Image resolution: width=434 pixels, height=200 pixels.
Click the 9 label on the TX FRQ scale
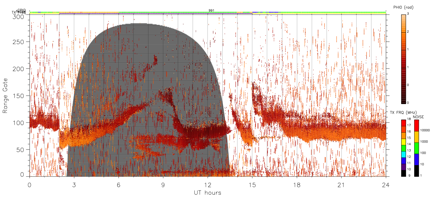(409, 175)
